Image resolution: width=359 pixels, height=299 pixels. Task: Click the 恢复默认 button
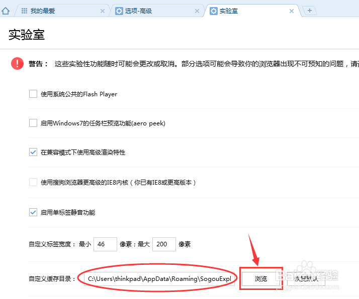[x=306, y=278]
